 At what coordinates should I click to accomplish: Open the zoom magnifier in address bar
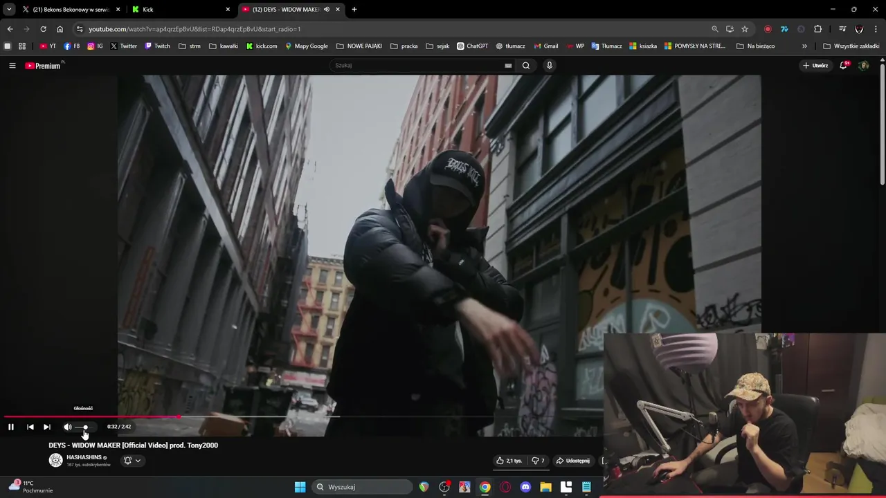pyautogui.click(x=715, y=29)
